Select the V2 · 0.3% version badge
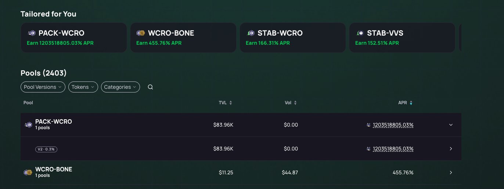504x189 pixels. (46, 149)
